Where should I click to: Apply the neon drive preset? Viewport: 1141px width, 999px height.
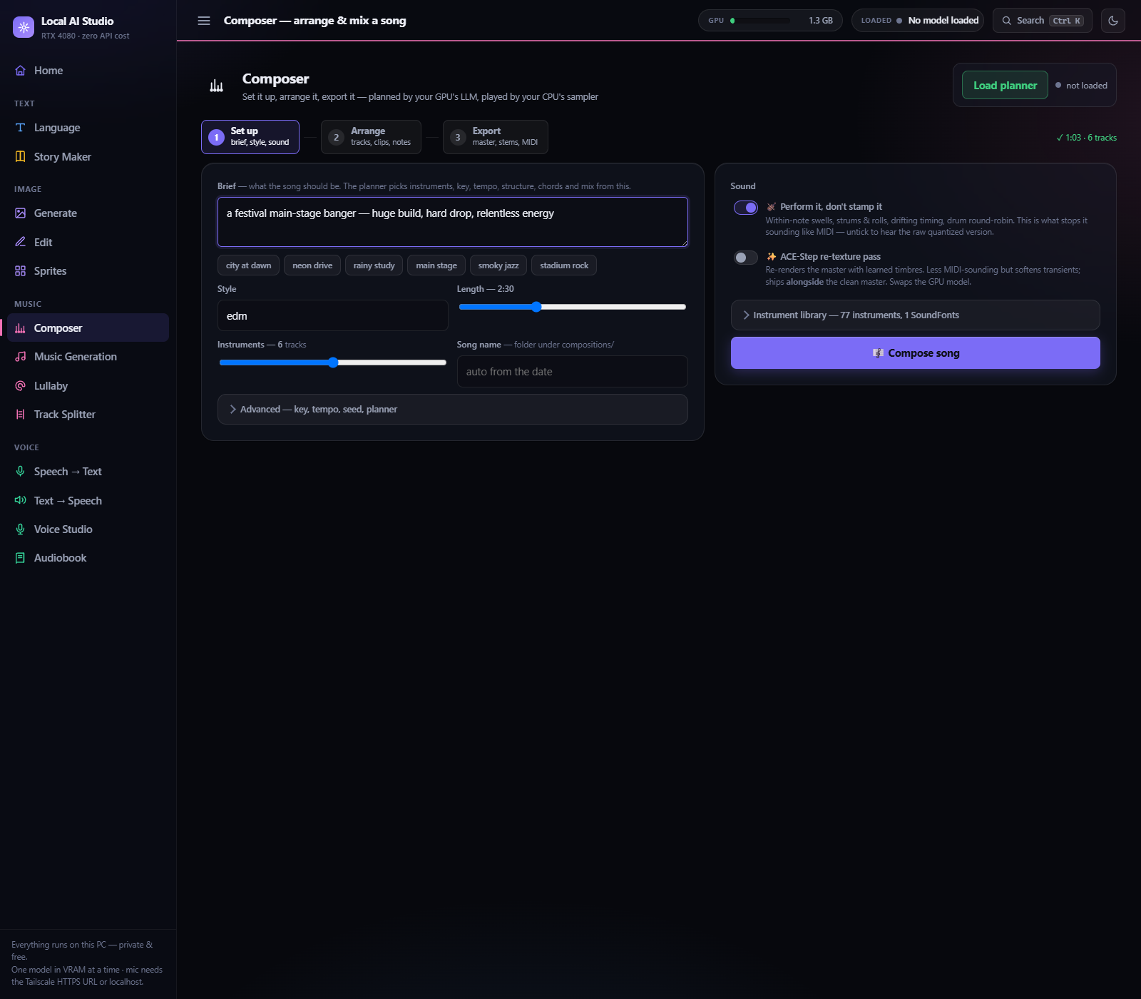click(x=312, y=265)
